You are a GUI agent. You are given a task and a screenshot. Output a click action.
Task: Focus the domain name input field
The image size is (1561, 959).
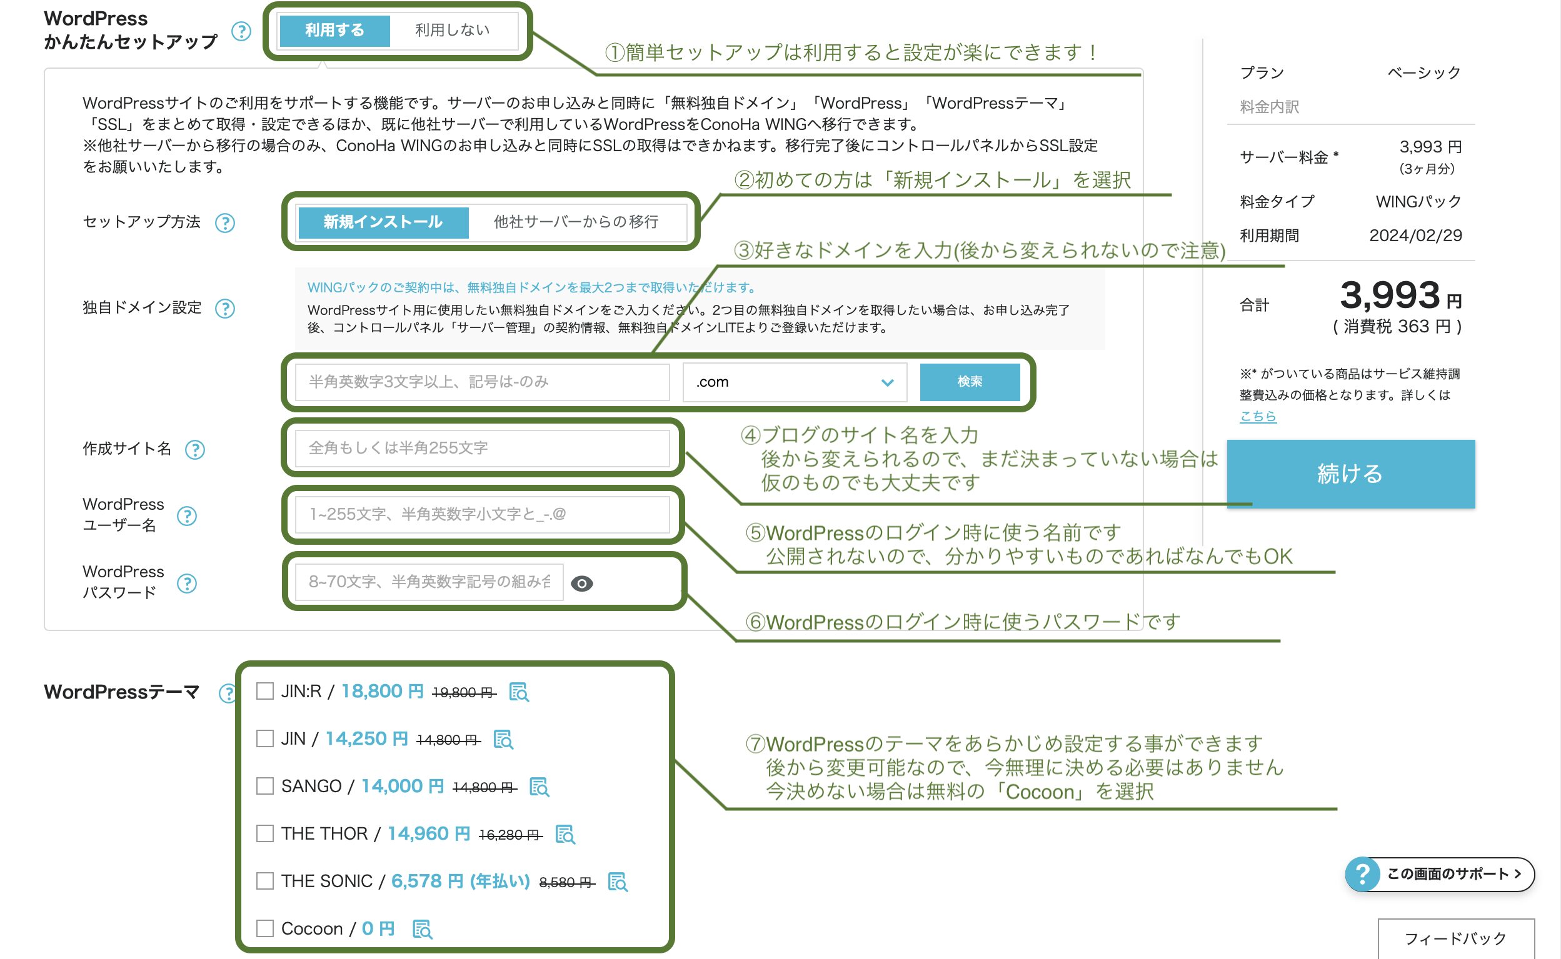coord(482,382)
